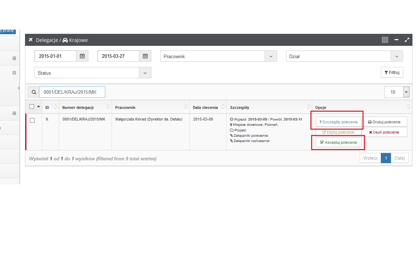Go to page 1 in pagination
Screen dimensions: 416x259
click(x=386, y=158)
